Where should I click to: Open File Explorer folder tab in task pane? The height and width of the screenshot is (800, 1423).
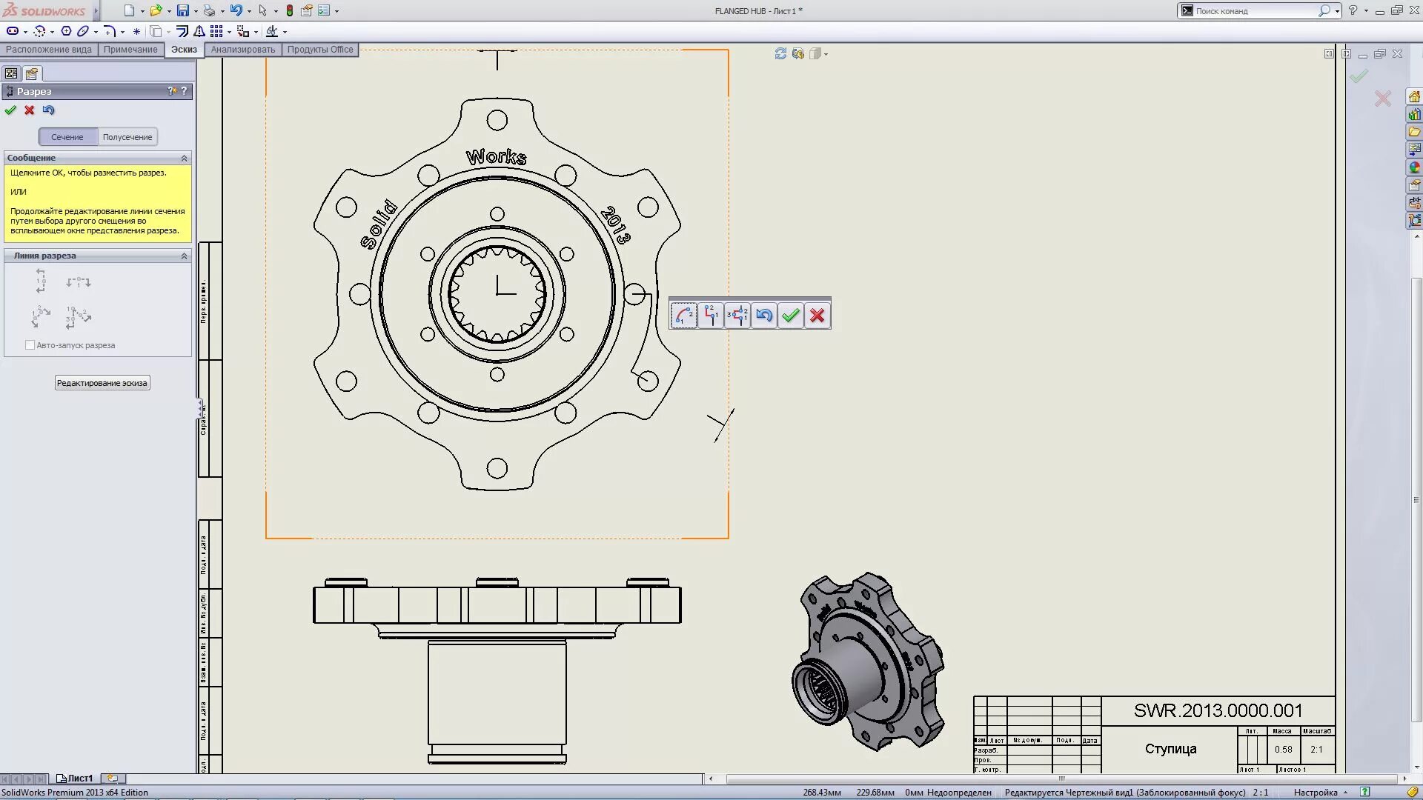point(1414,132)
